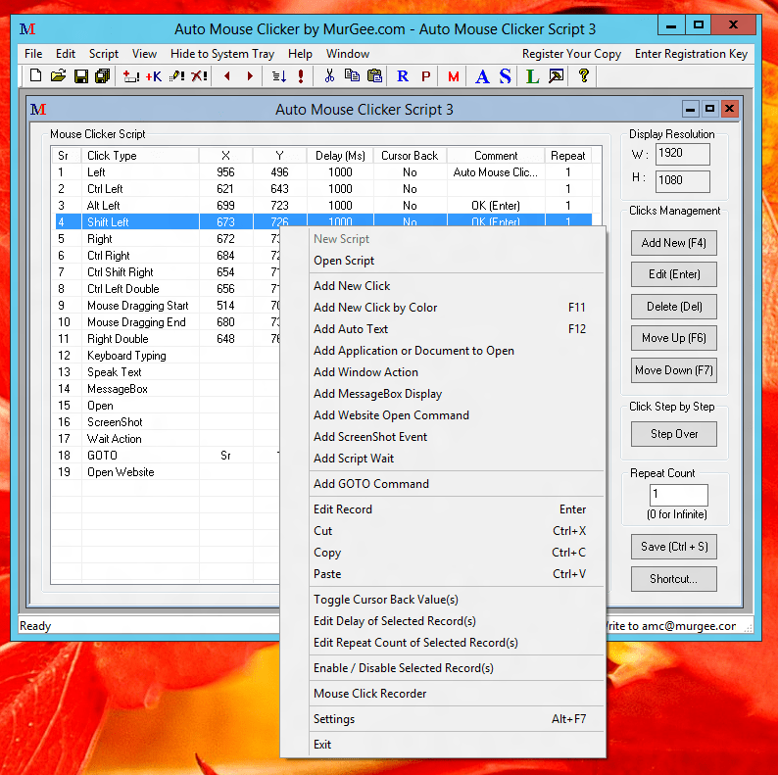Click the red left arrow icon
This screenshot has height=775, width=778.
click(x=227, y=75)
